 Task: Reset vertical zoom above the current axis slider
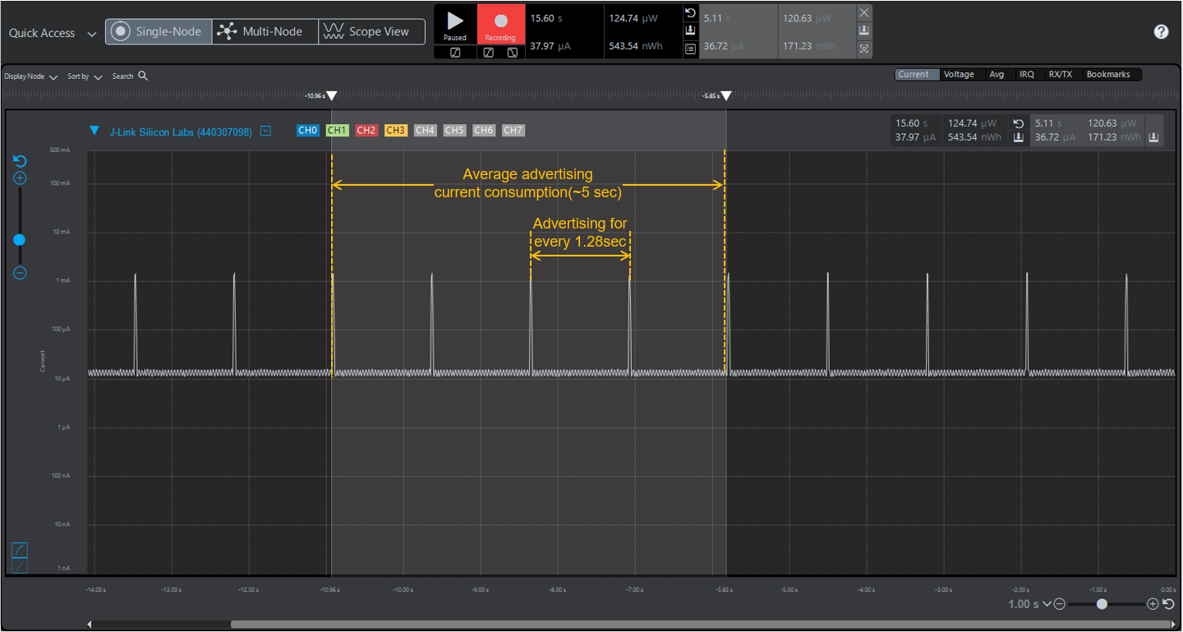click(20, 161)
